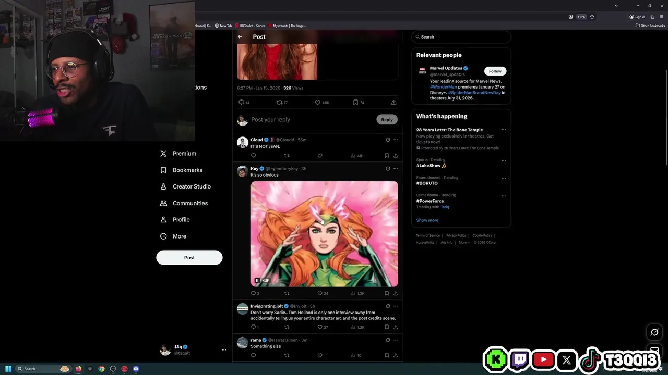
Task: Open Premium in the sidebar
Action: (x=178, y=154)
